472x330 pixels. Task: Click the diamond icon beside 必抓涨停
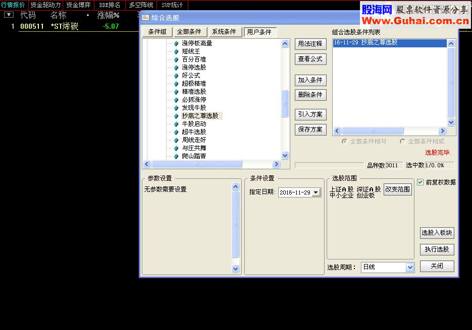coord(176,100)
